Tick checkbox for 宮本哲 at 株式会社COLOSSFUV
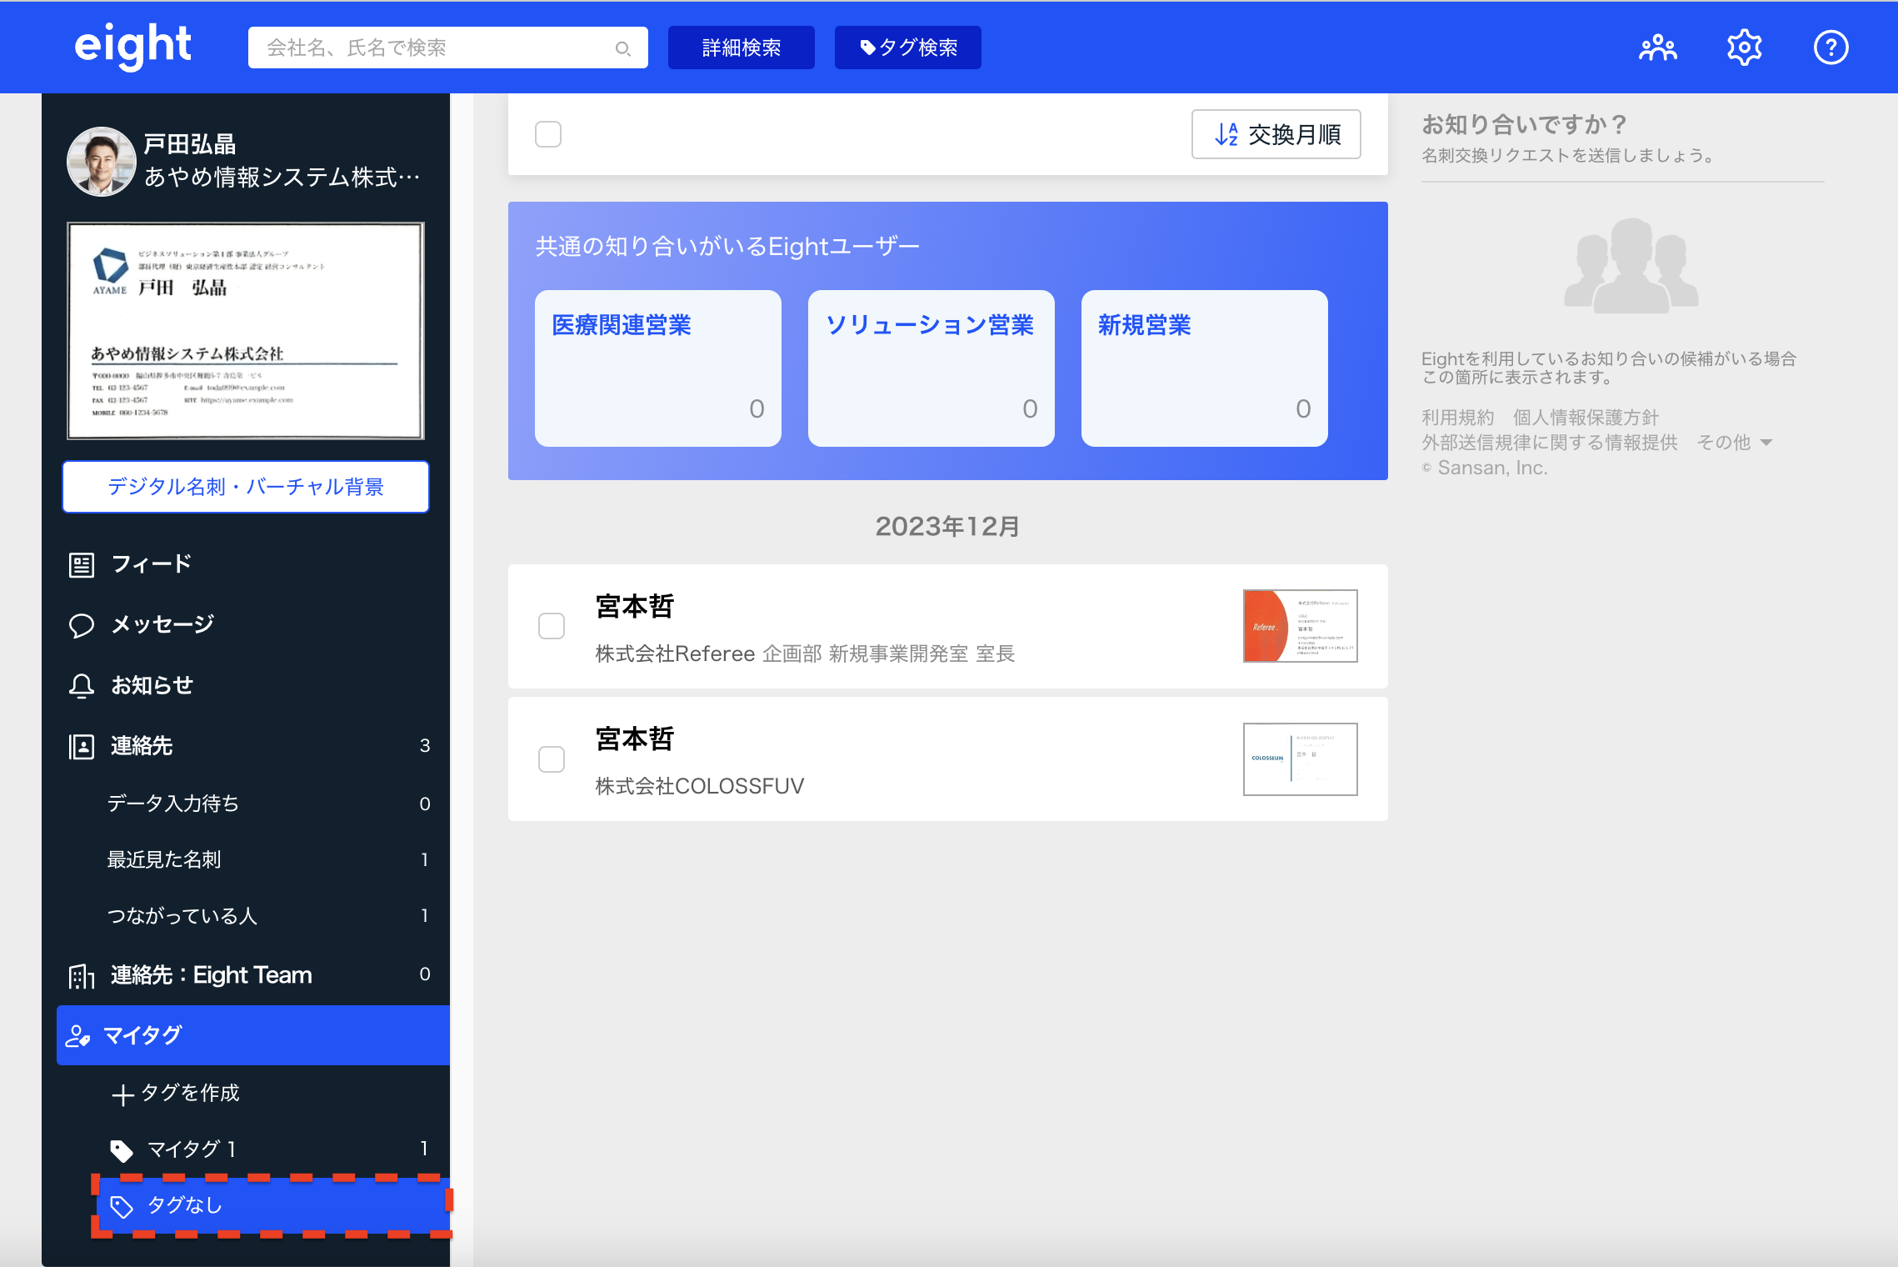 click(x=552, y=759)
